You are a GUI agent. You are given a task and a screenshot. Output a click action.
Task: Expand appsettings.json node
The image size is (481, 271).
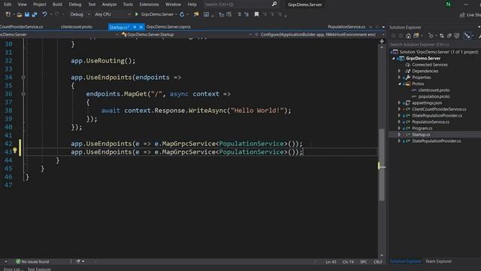point(399,103)
